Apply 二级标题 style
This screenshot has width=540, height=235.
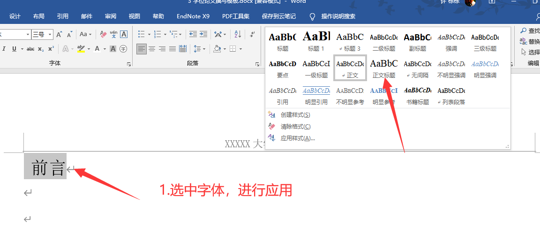(383, 41)
